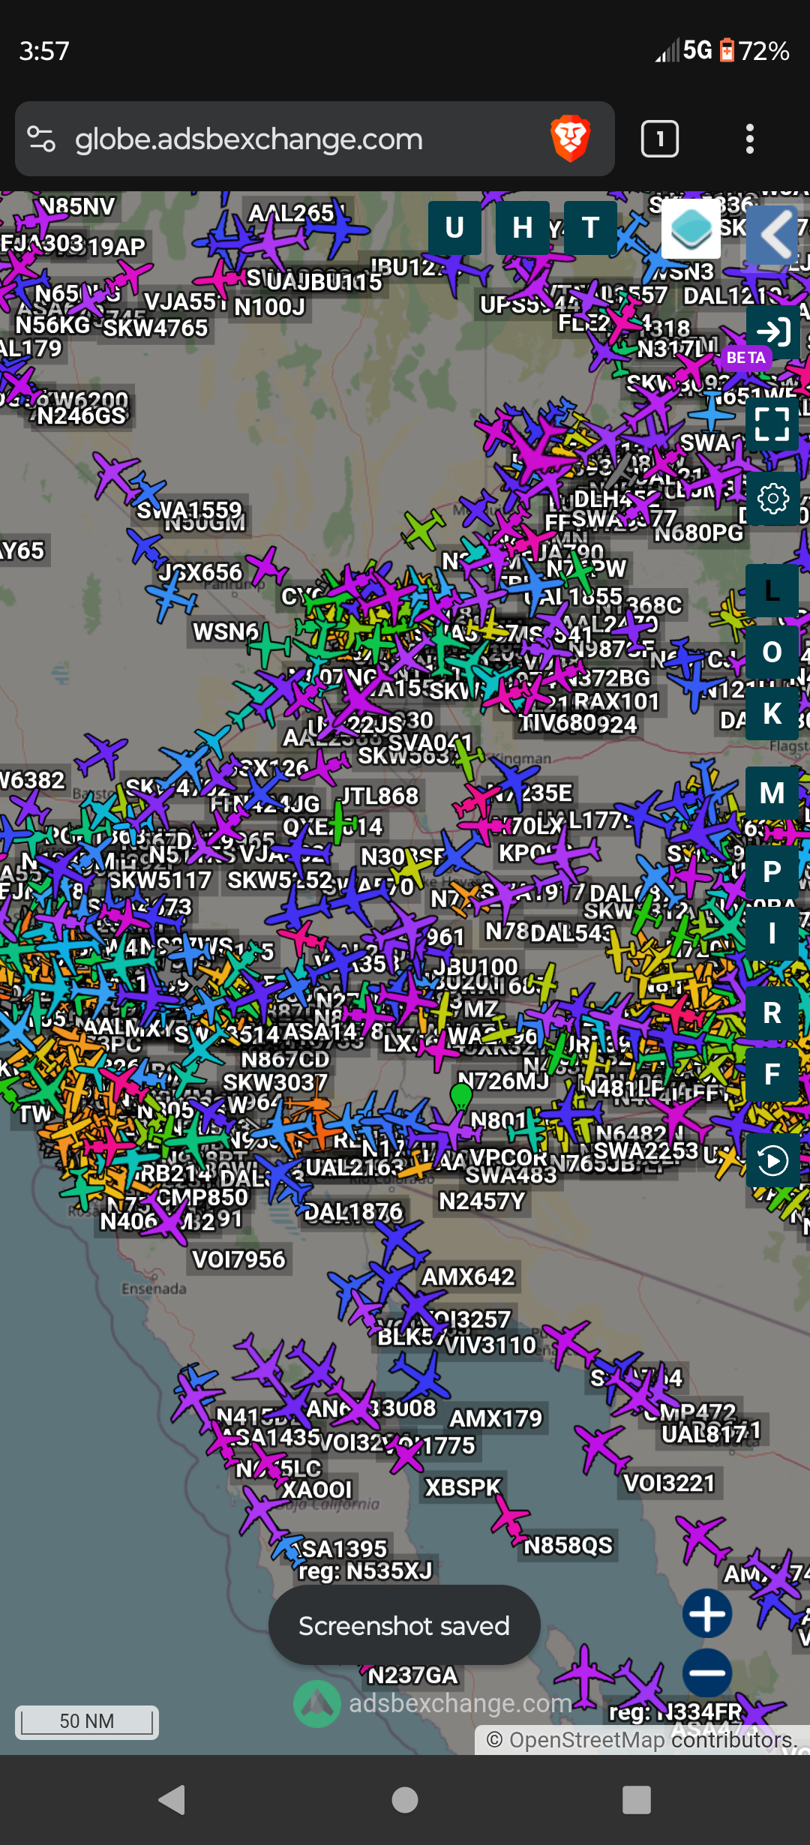The height and width of the screenshot is (1845, 810).
Task: Select aircraft label XBSPK
Action: coord(463,1487)
